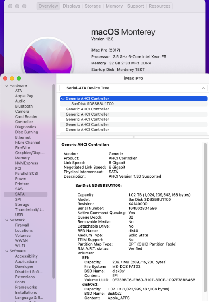Screen dimensions: 209x302
Task: Select the Overview tab in About This Mac
Action: click(48, 6)
